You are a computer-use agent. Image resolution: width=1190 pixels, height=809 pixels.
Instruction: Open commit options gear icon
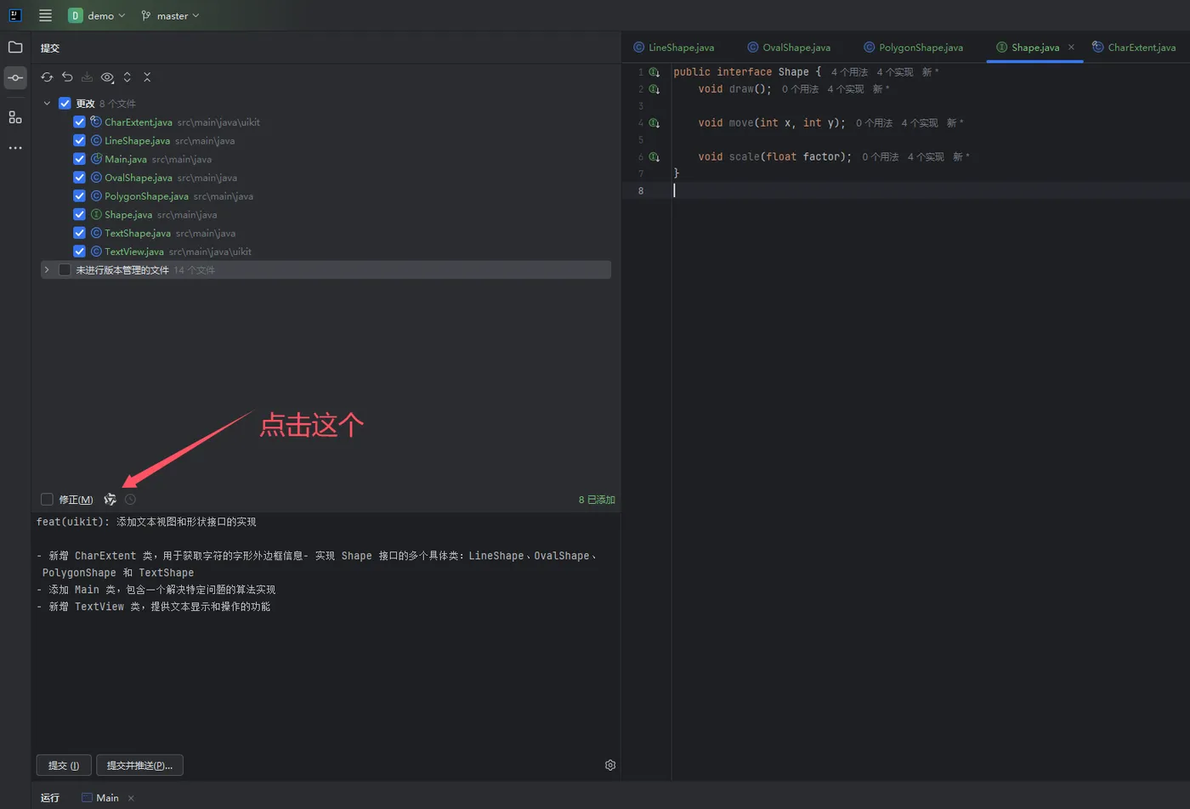610,766
